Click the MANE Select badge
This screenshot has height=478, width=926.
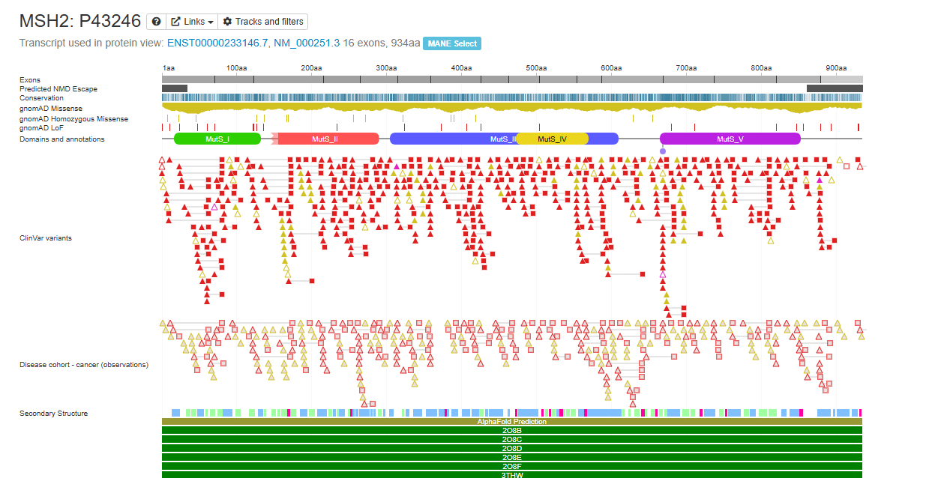452,43
